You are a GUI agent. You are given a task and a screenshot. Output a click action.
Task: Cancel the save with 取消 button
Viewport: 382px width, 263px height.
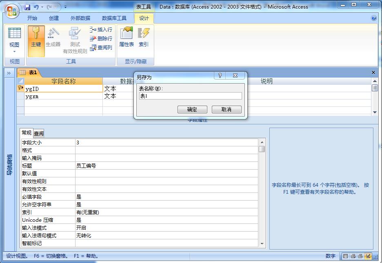tap(227, 110)
